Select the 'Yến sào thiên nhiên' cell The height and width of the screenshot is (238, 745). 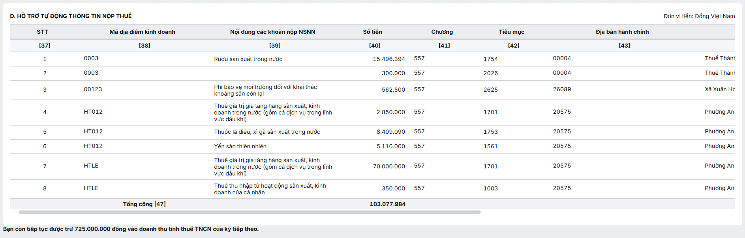(x=240, y=146)
